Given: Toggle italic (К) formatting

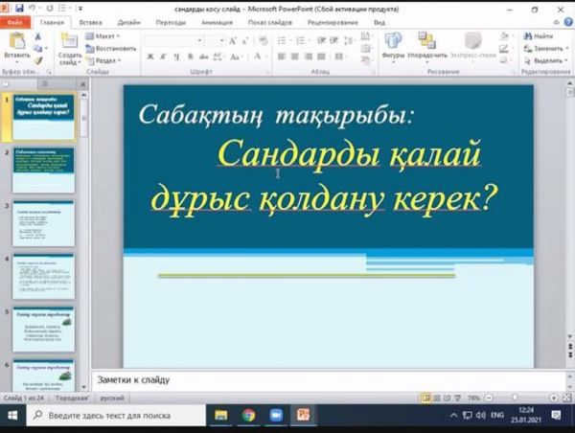Looking at the screenshot, I should point(164,57).
